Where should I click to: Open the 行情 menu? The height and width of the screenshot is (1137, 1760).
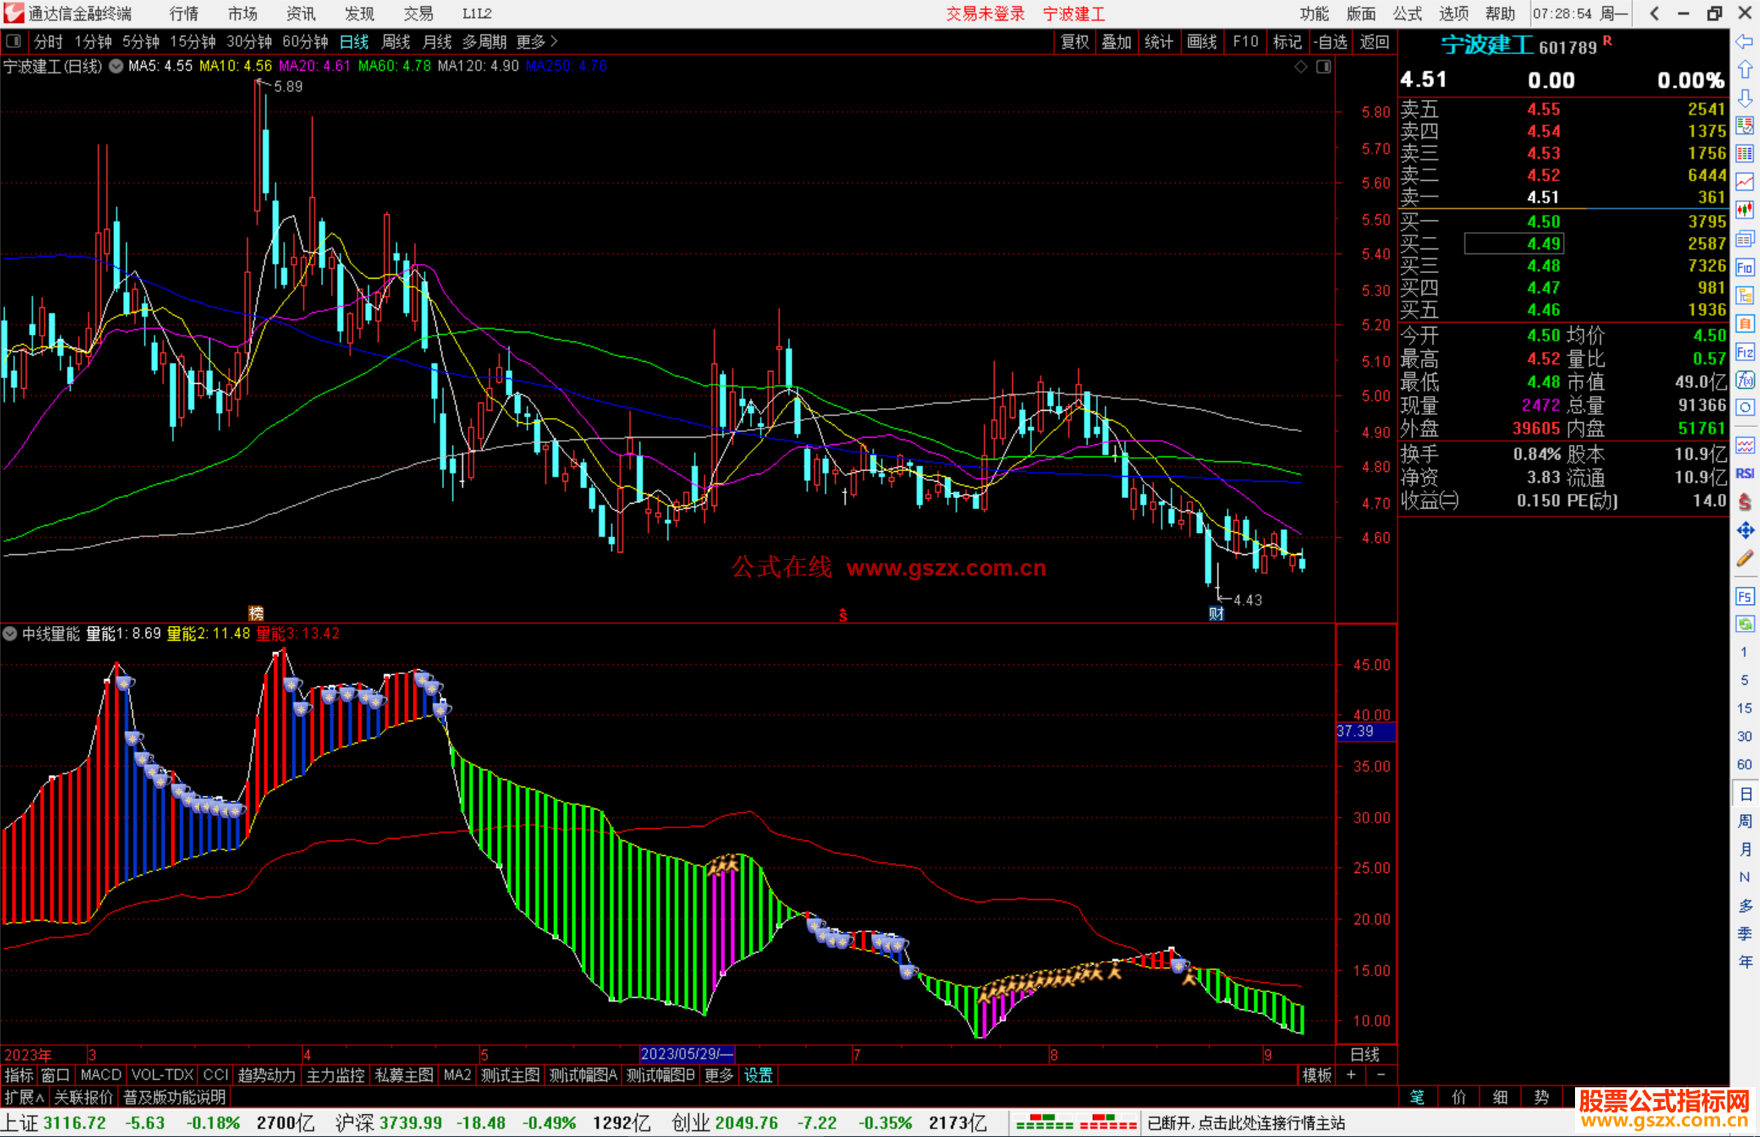183,14
